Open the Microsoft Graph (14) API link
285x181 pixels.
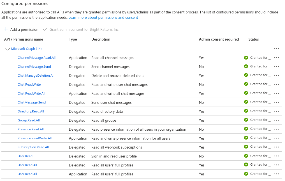tap(26, 49)
